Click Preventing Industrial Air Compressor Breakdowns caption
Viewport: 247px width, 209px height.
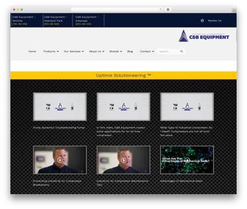(57, 183)
